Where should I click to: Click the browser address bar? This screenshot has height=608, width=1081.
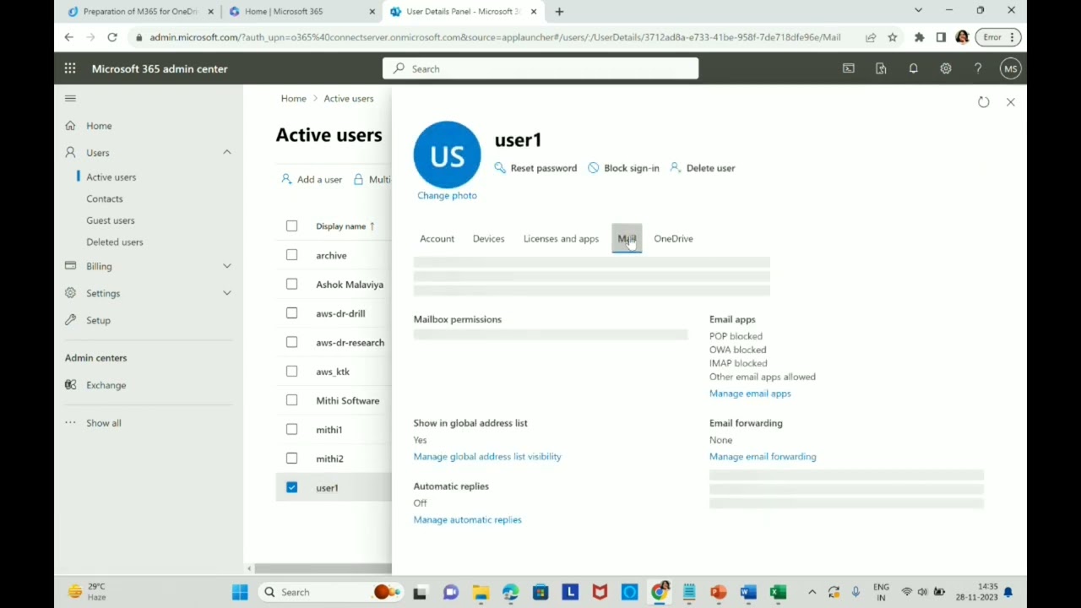pyautogui.click(x=494, y=37)
